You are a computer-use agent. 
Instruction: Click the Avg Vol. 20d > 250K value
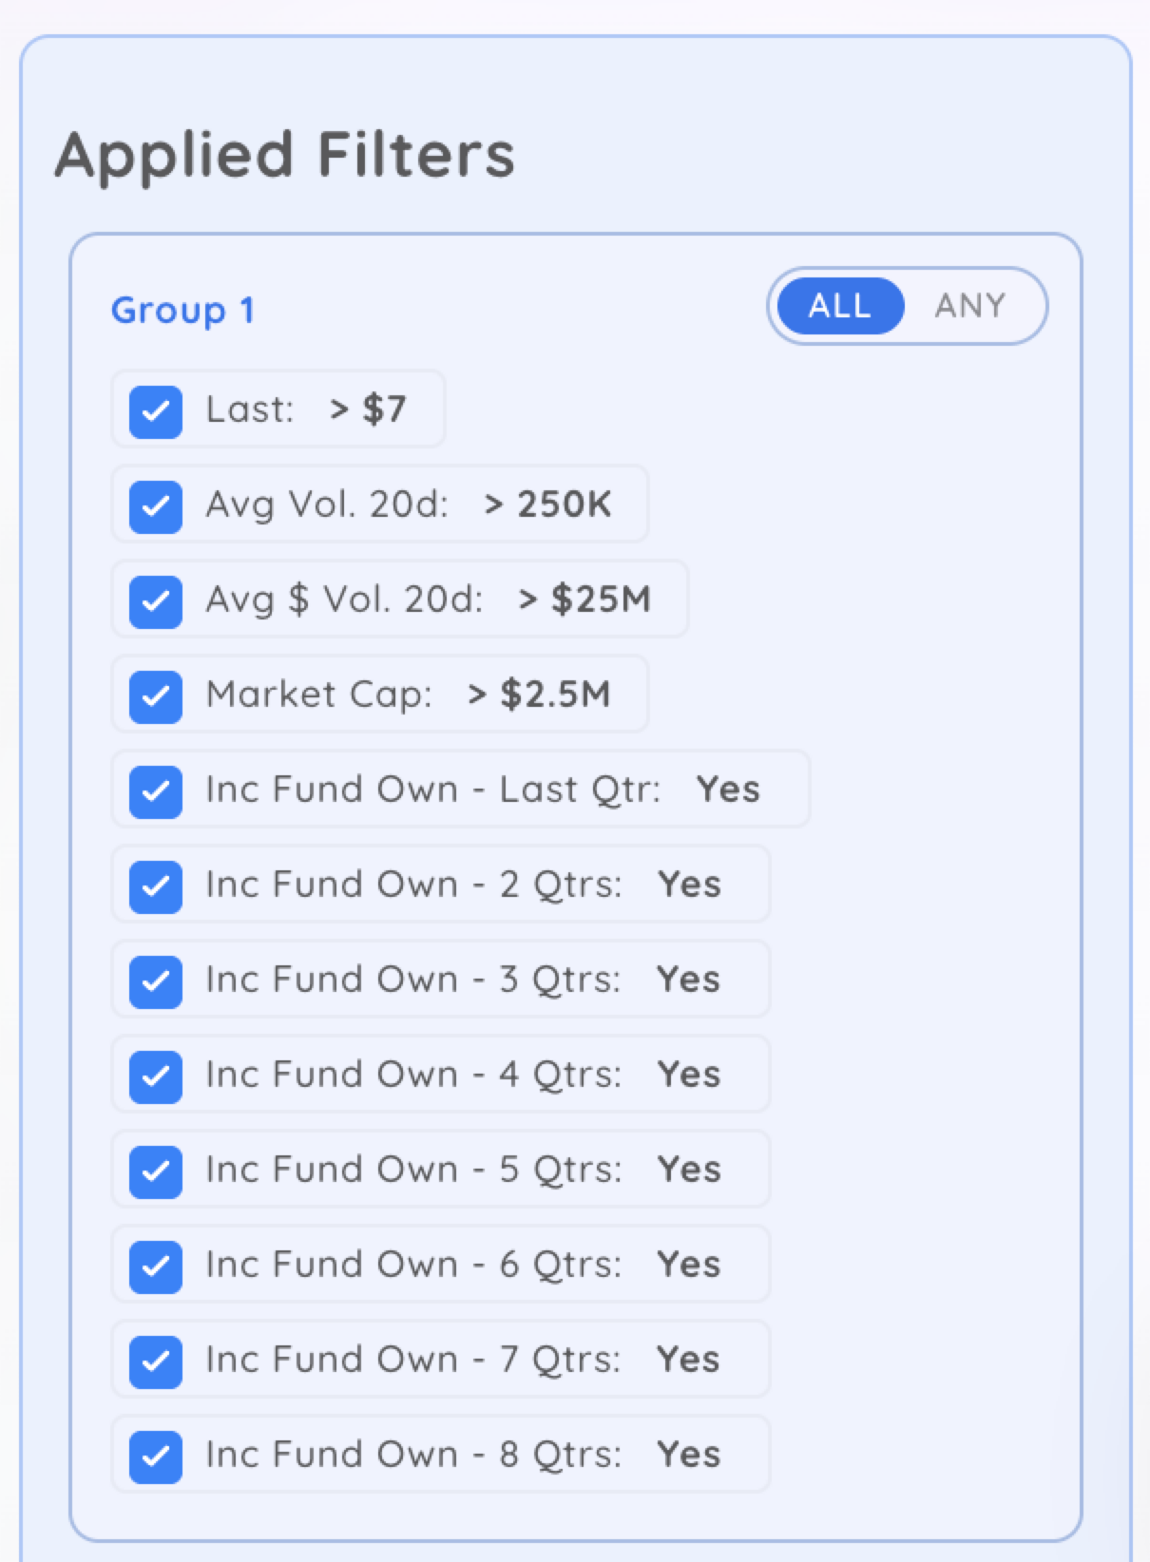coord(547,505)
